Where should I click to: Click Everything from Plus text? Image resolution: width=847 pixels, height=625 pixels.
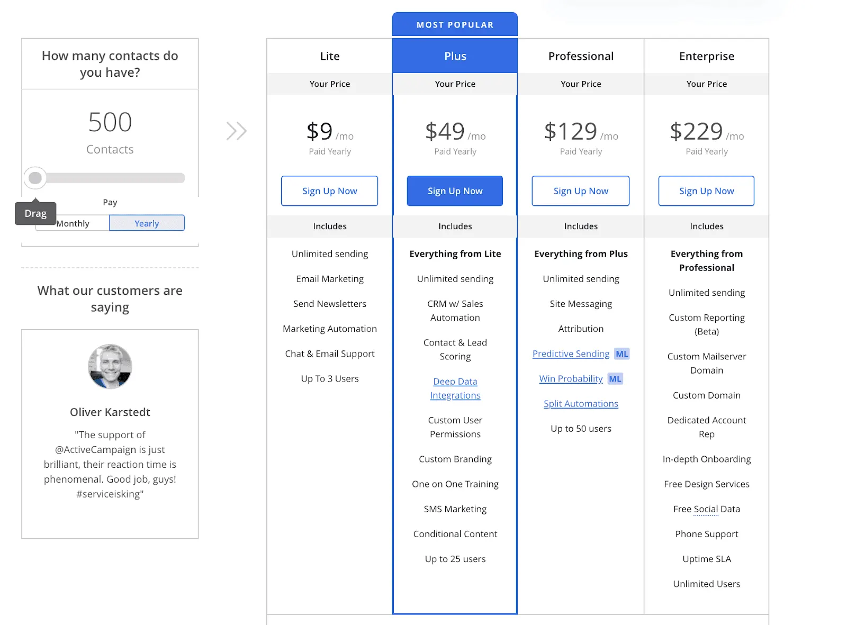[581, 253]
